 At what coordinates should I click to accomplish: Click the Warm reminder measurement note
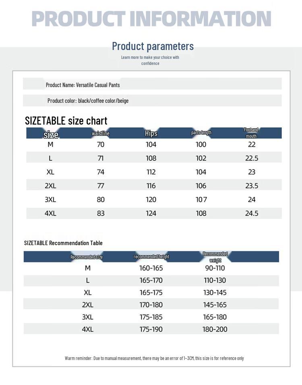(154, 358)
